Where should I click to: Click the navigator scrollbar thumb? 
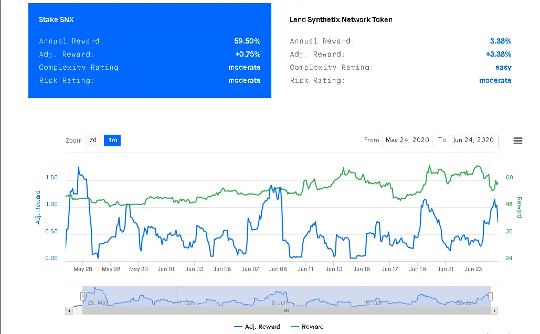click(286, 310)
